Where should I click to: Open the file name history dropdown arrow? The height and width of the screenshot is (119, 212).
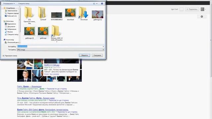coord(103,46)
